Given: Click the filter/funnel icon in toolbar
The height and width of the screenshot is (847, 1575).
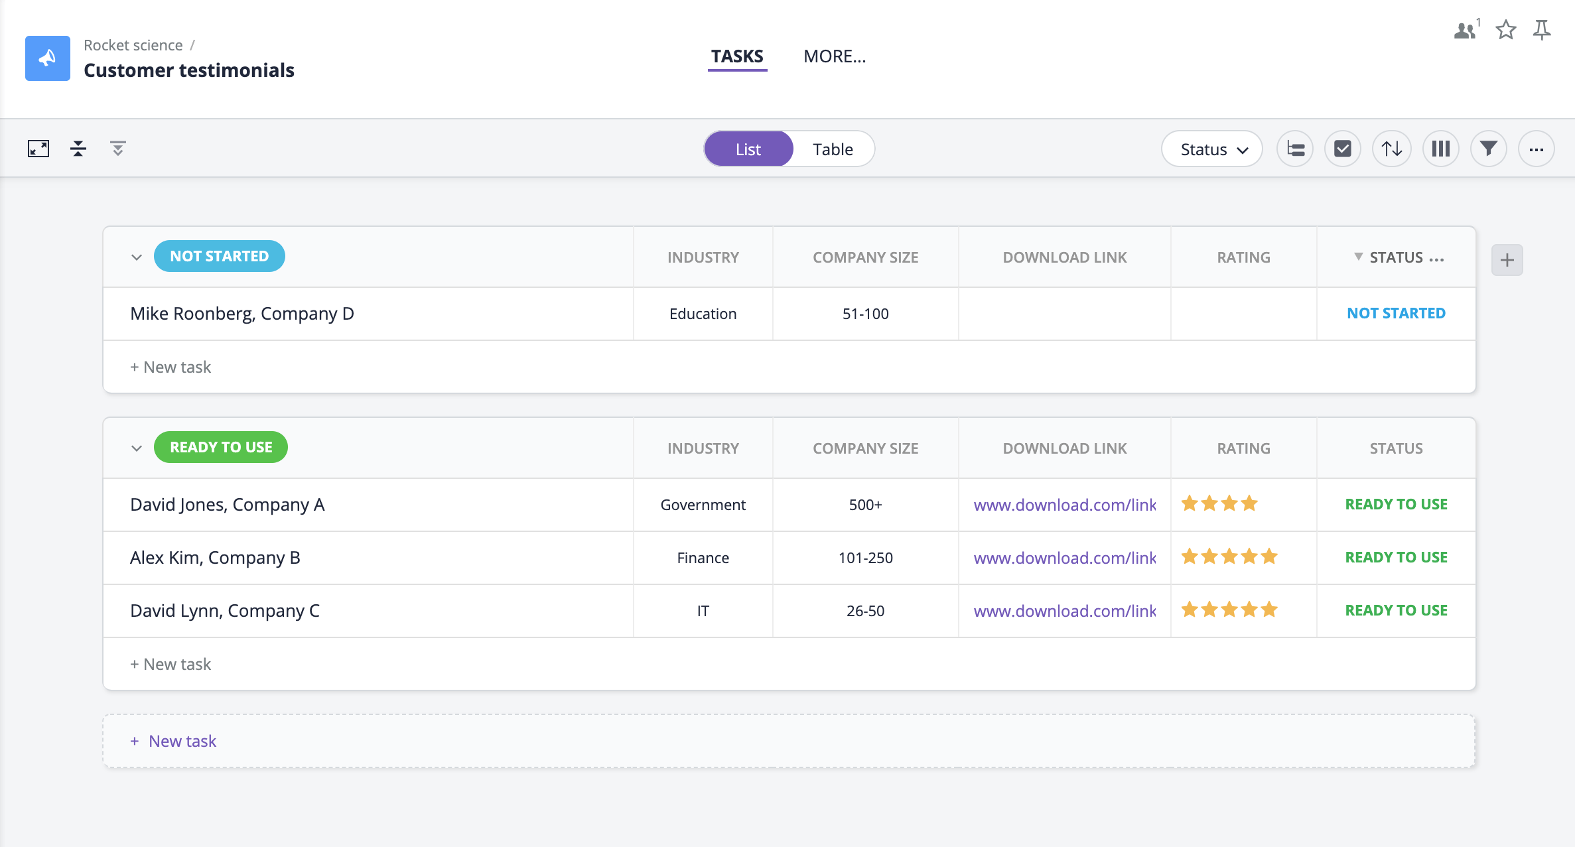Looking at the screenshot, I should click(1489, 148).
